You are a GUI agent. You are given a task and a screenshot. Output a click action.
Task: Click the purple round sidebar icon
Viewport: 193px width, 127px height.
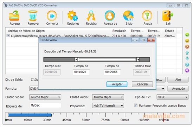187,70
